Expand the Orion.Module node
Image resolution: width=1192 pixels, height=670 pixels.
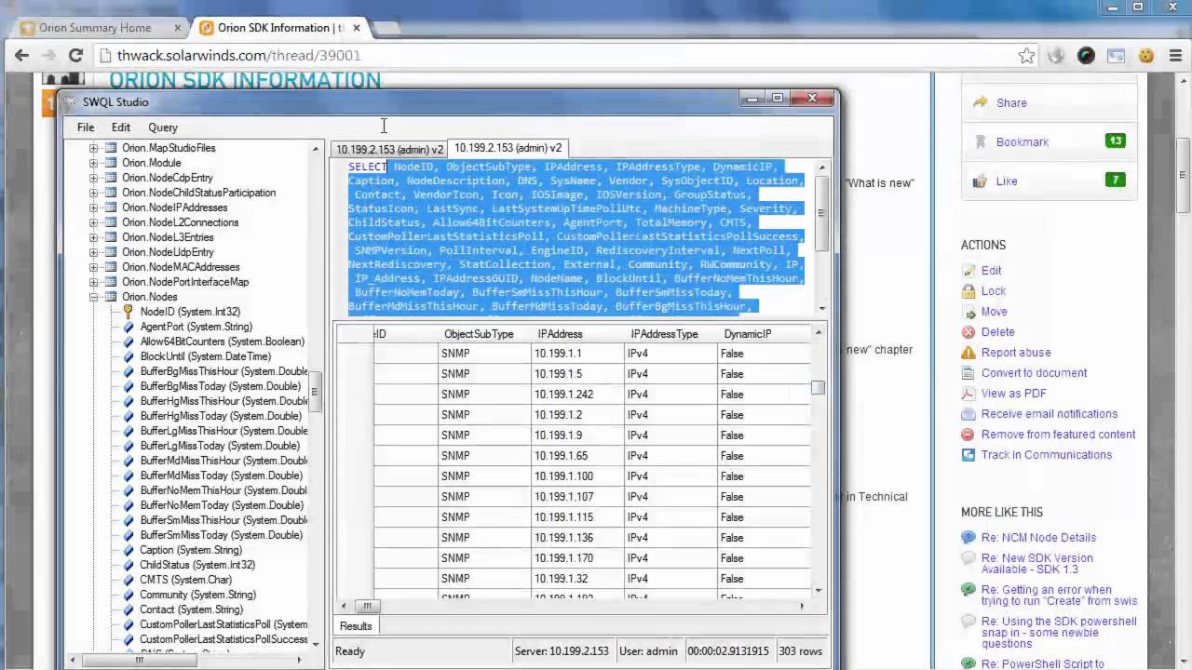(x=93, y=163)
